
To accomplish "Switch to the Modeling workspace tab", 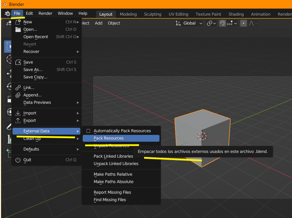I will (128, 14).
